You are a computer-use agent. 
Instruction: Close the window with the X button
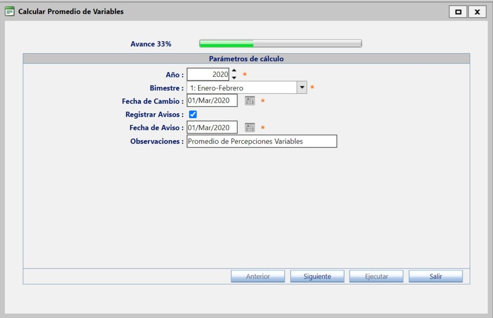pos(477,12)
